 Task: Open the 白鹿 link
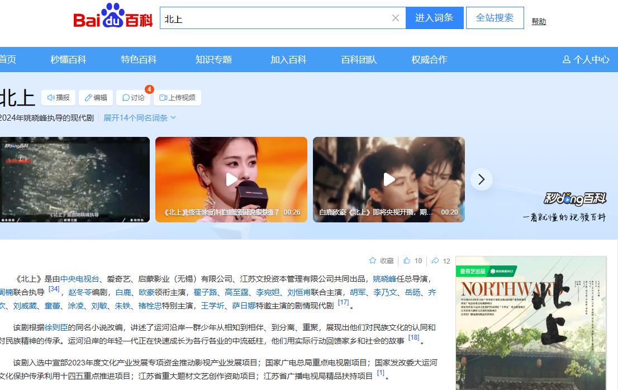point(123,292)
